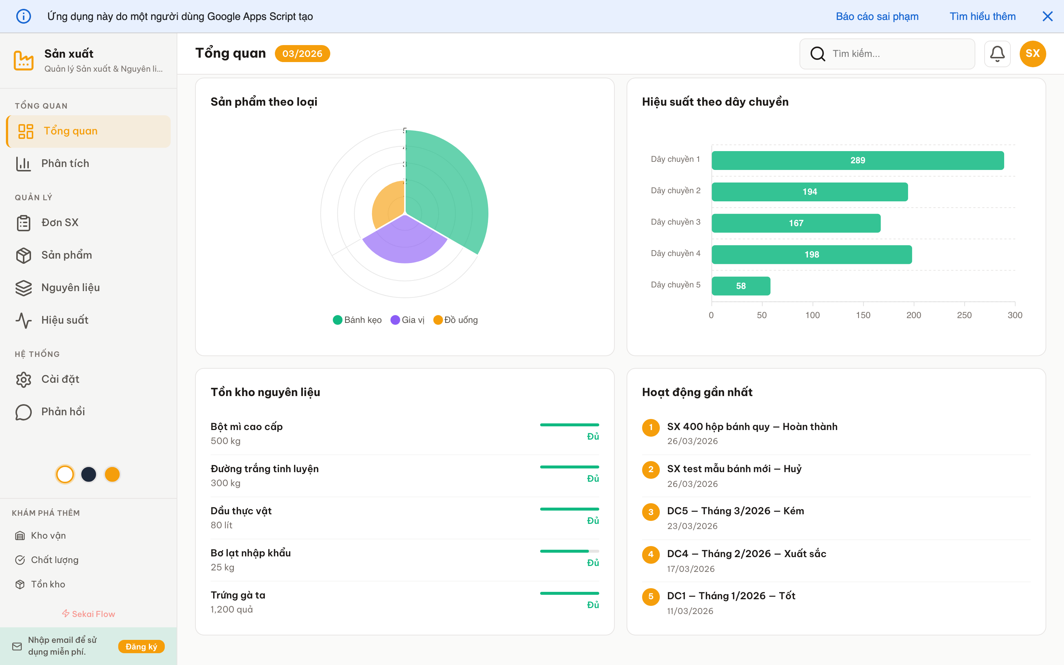This screenshot has height=665, width=1064.
Task: Select the dark navy theme swatch
Action: tap(89, 474)
